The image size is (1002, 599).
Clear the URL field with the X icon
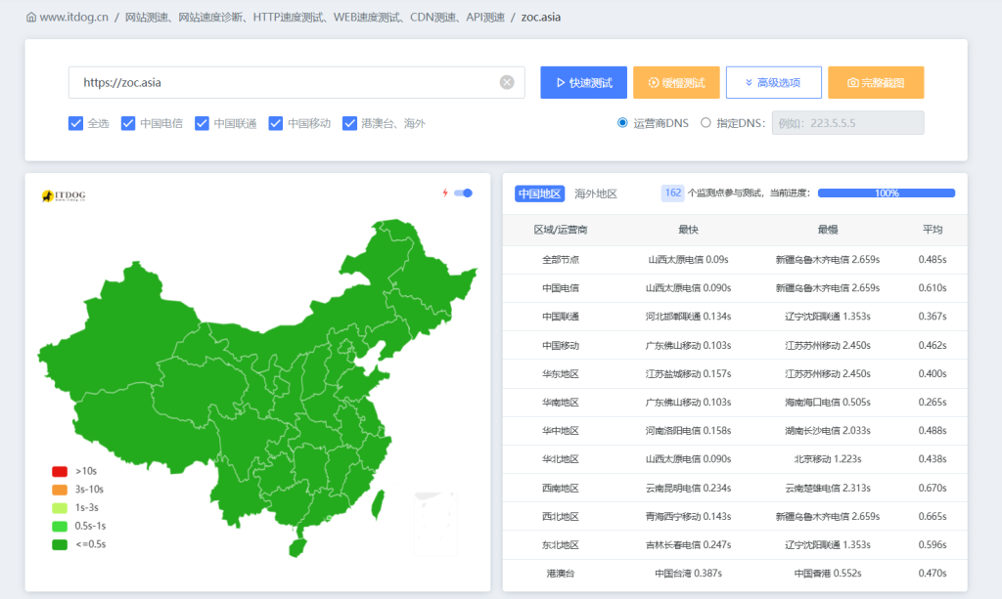[x=507, y=83]
